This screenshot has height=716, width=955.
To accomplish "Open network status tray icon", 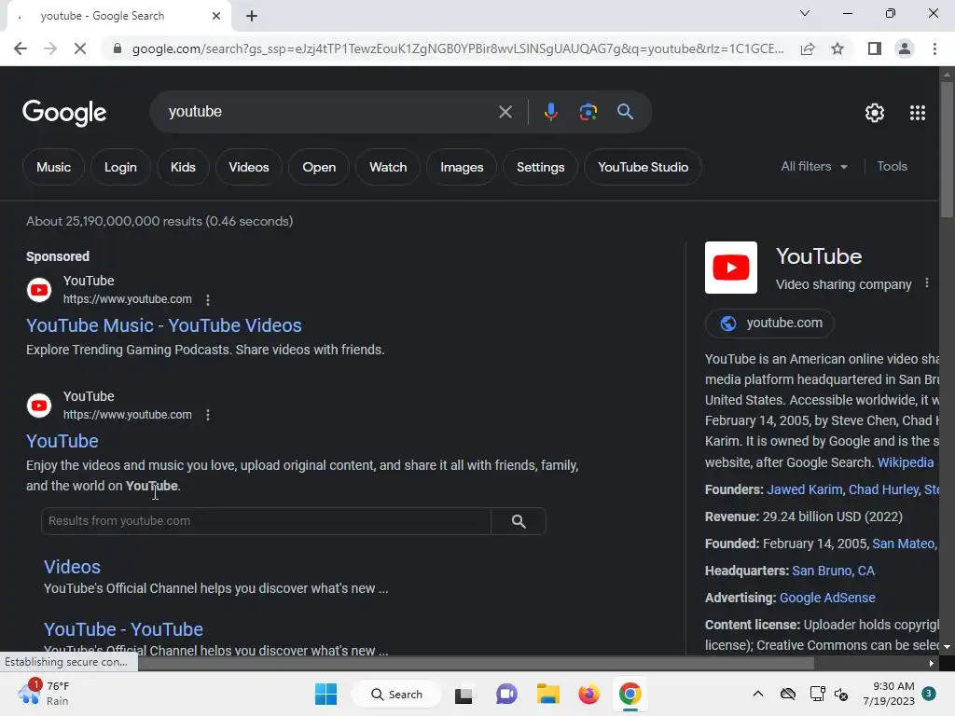I will tap(817, 694).
